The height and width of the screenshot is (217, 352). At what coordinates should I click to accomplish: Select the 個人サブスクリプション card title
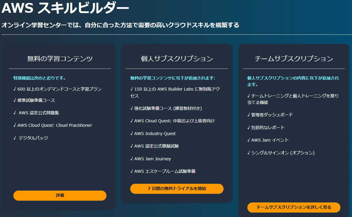pyautogui.click(x=176, y=59)
